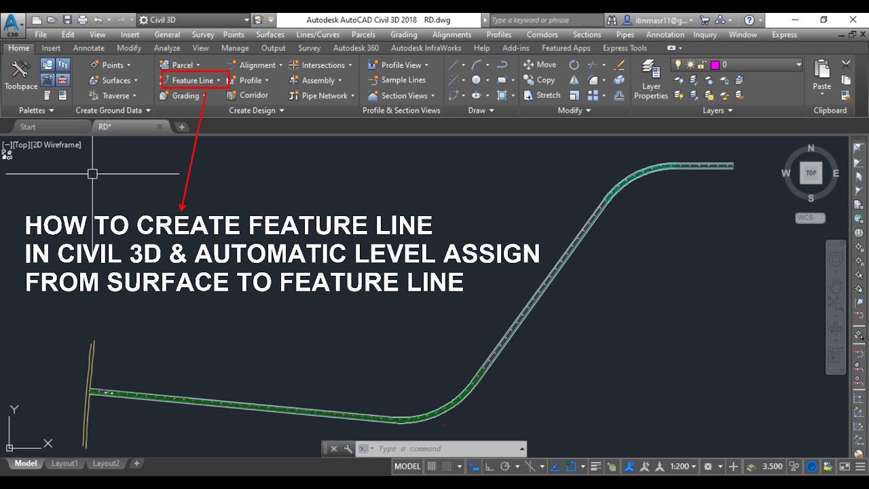
Task: Switch to the Layout1 tab
Action: click(x=64, y=463)
